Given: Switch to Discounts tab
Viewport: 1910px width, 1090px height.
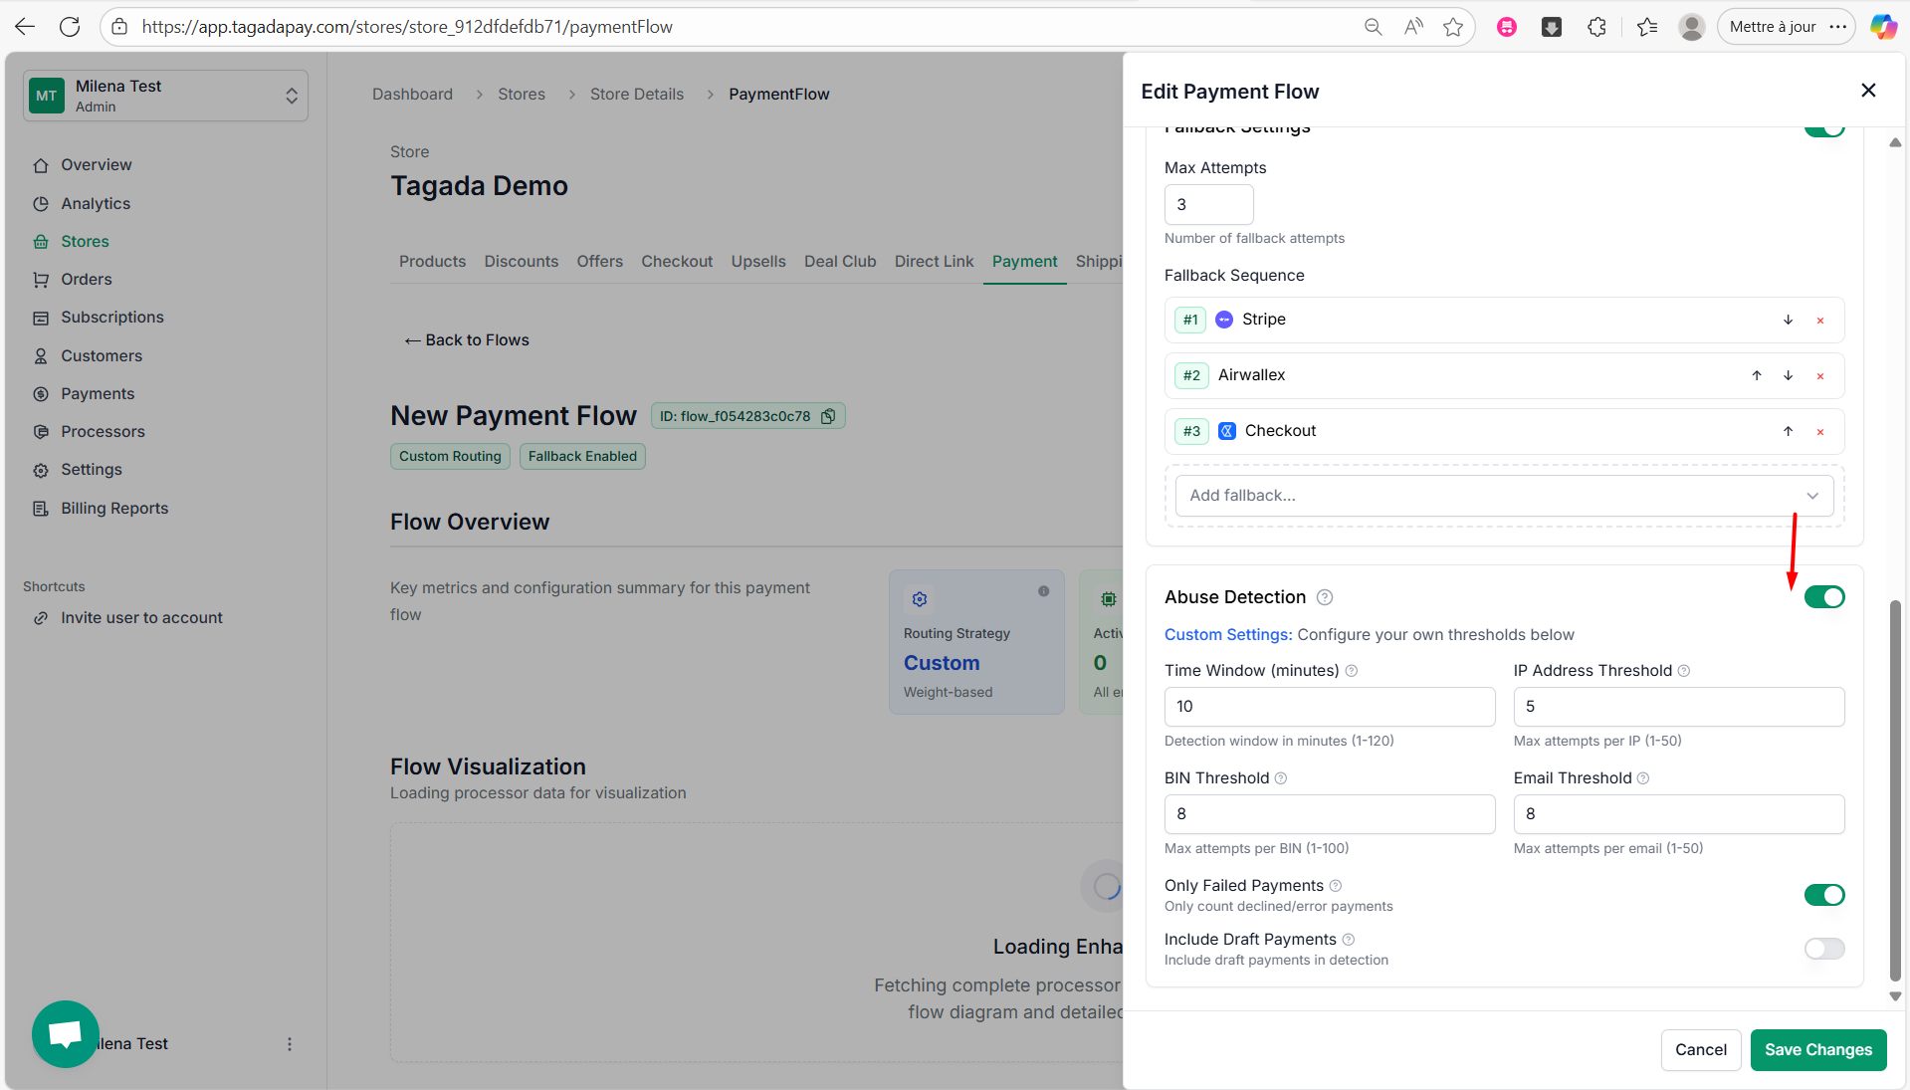Looking at the screenshot, I should tap(522, 262).
